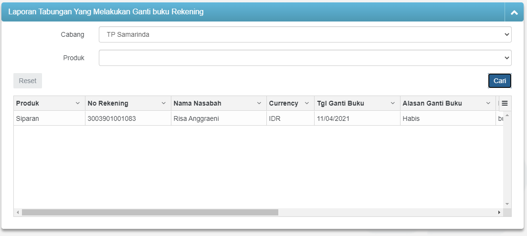Click the right arrow of horizontal scrollbar
527x236 pixels.
(499, 212)
